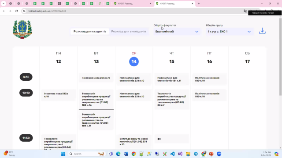Click the 11:50 time slot badge
The image size is (282, 158).
coord(26,138)
